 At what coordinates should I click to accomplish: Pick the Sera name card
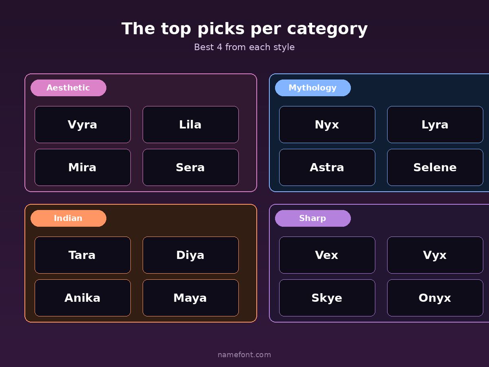coord(190,168)
